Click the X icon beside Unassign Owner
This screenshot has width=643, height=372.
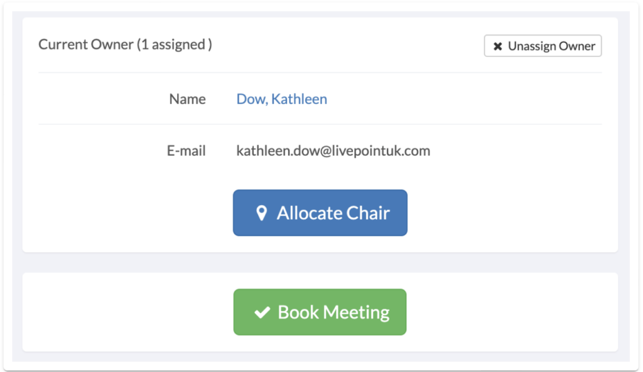click(x=497, y=46)
